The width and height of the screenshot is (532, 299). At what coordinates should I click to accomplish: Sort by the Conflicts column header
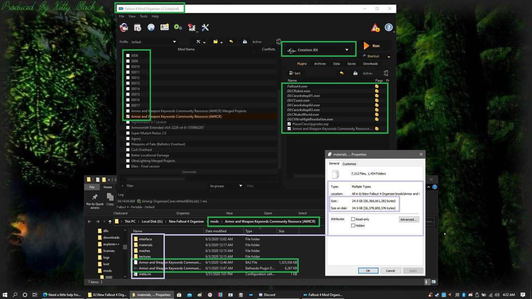[268, 49]
